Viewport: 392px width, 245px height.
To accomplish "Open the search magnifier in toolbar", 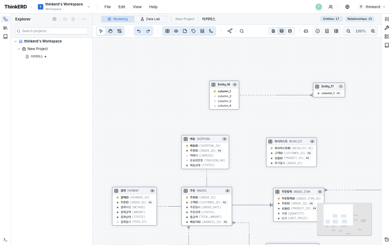I will 242,31.
